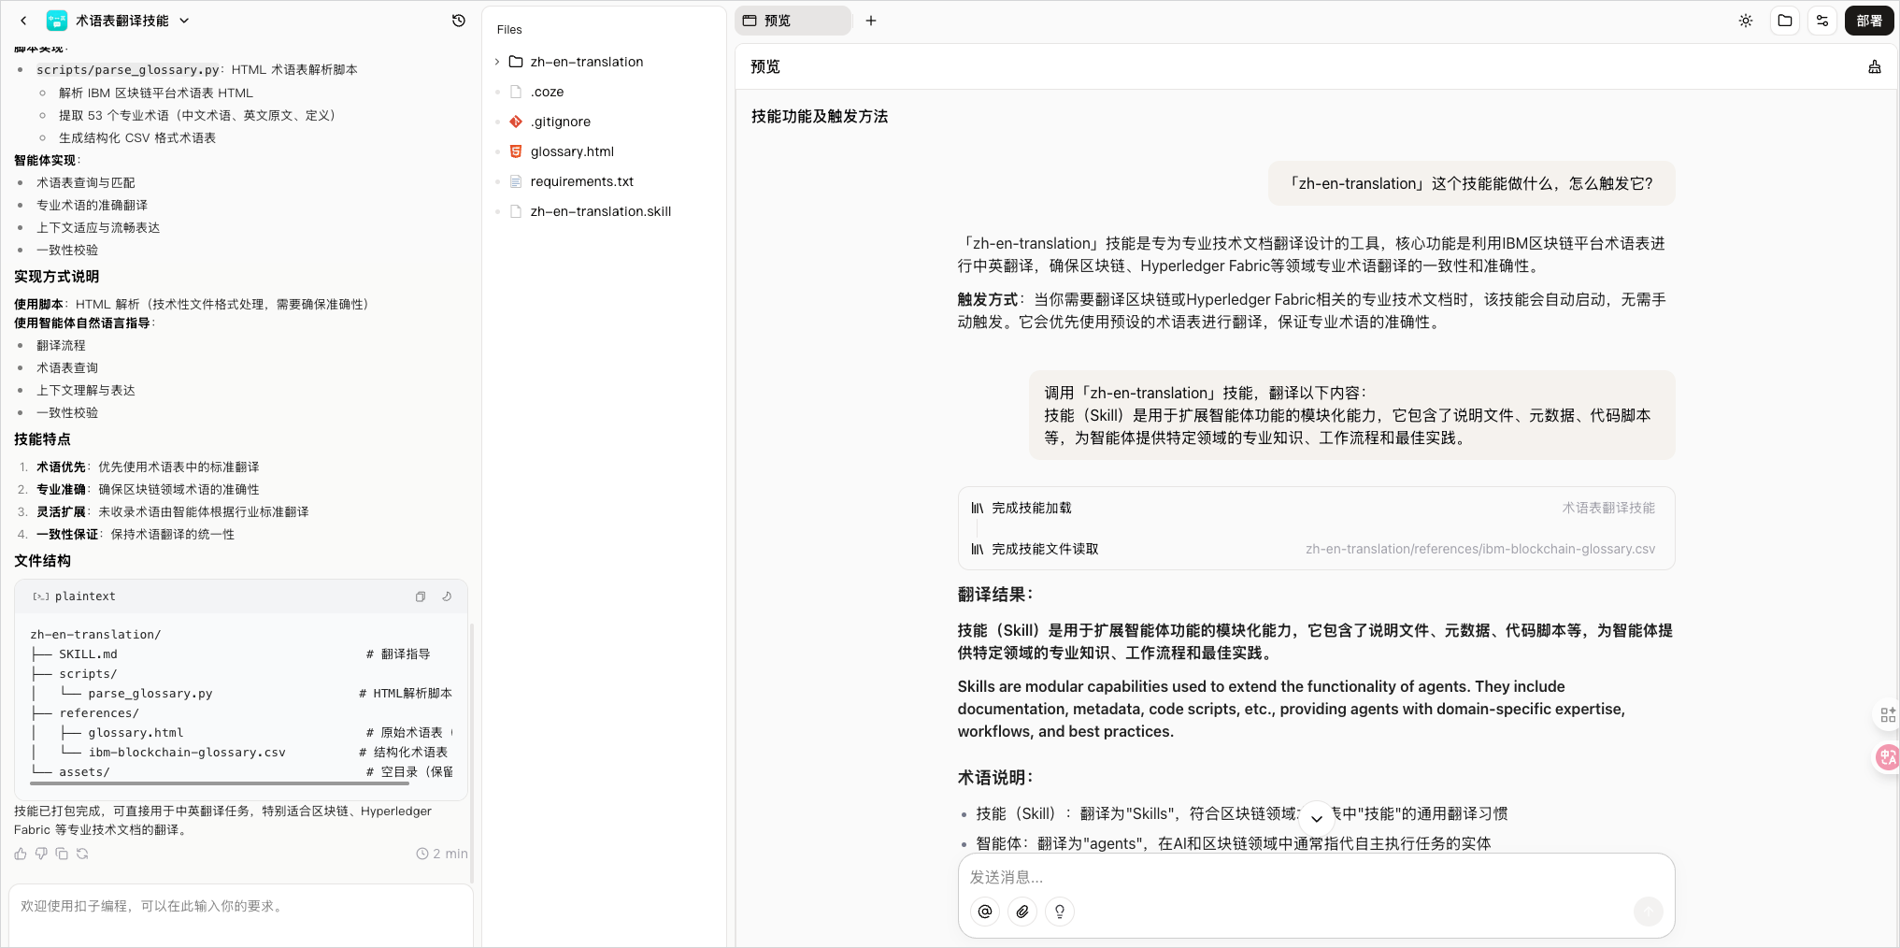Click the attachment paperclip icon
Viewport: 1900px width, 948px height.
pos(1022,912)
